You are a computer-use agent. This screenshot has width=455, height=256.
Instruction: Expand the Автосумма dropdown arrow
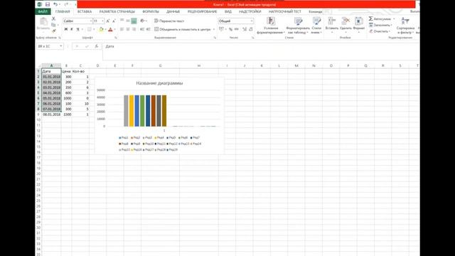pyautogui.click(x=394, y=19)
